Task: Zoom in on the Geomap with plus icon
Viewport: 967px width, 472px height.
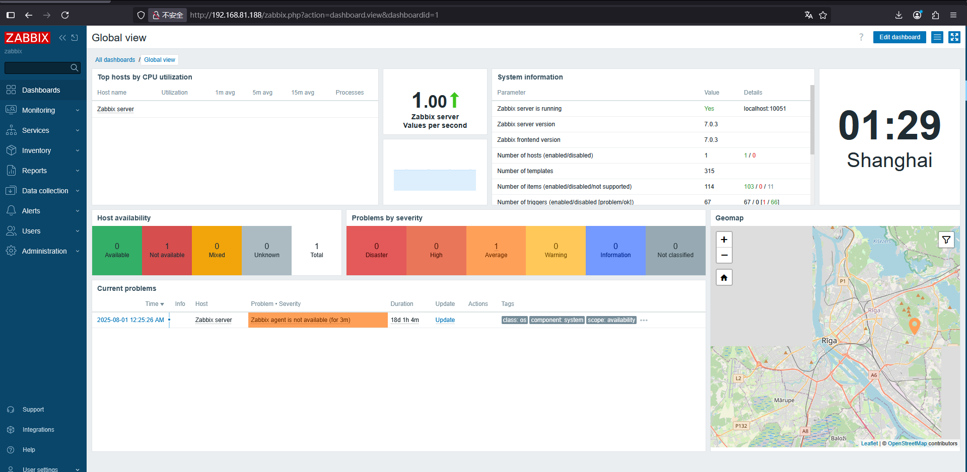Action: (724, 240)
